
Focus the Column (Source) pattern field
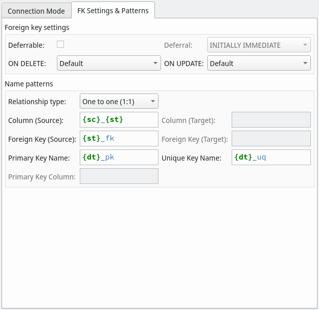point(119,120)
